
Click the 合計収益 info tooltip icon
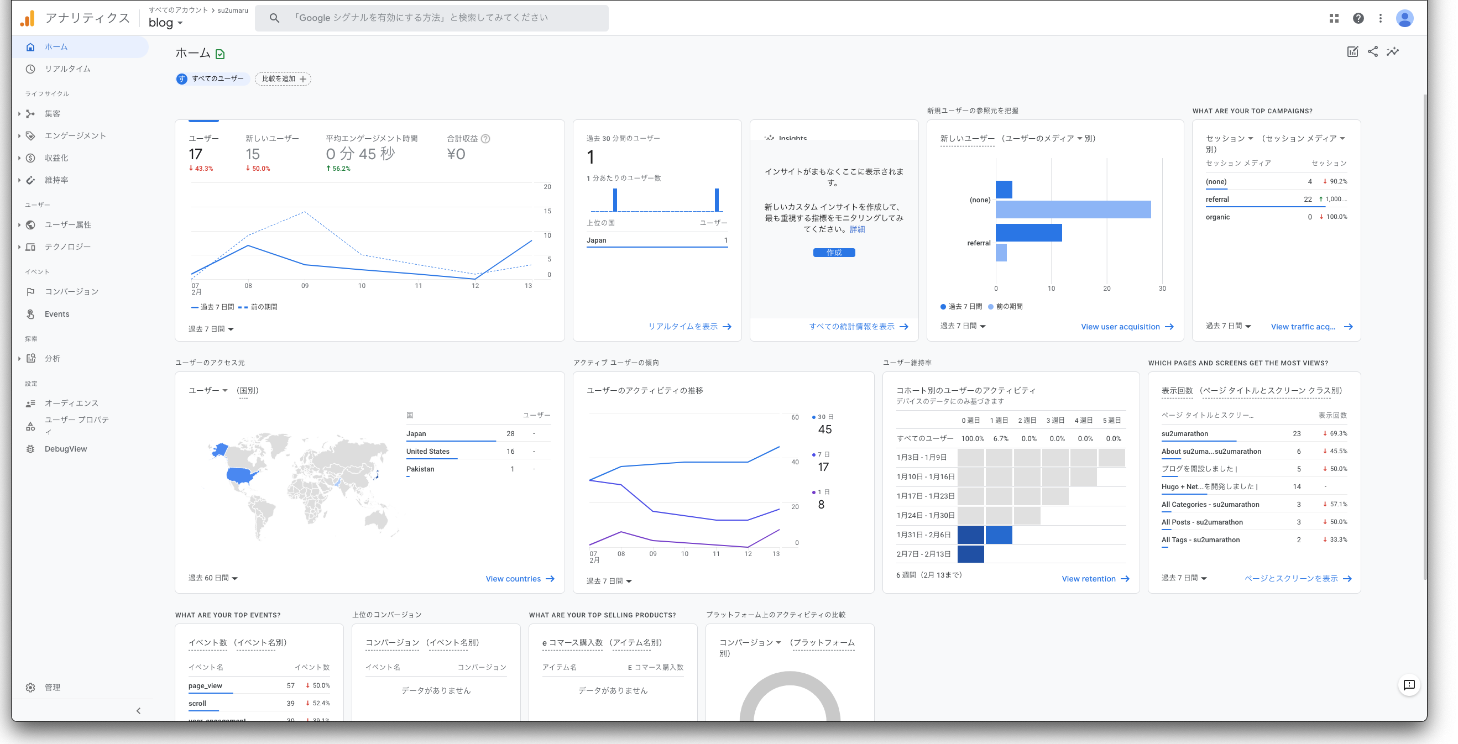tap(485, 139)
